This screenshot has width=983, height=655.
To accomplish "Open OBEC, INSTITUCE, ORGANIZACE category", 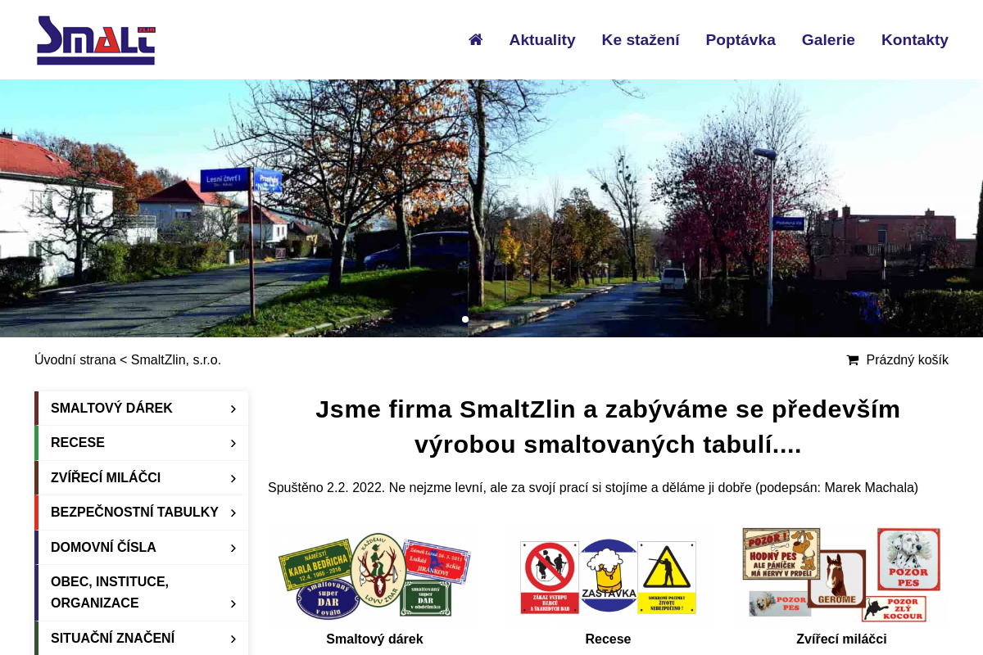I will [110, 592].
